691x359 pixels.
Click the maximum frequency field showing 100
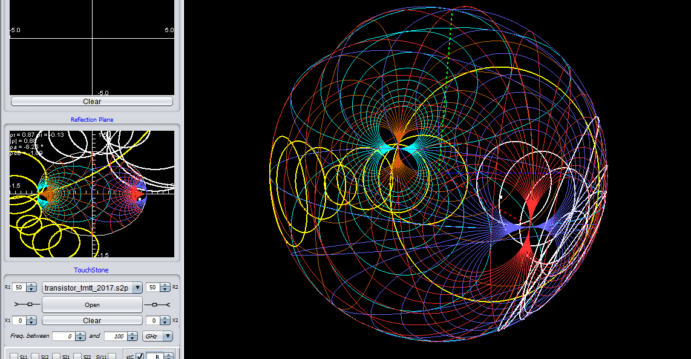(x=116, y=336)
